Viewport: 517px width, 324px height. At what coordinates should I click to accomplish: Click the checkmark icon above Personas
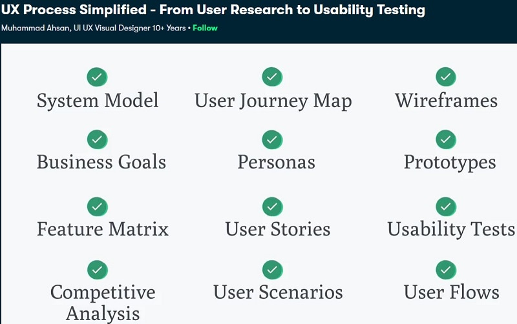[272, 139]
